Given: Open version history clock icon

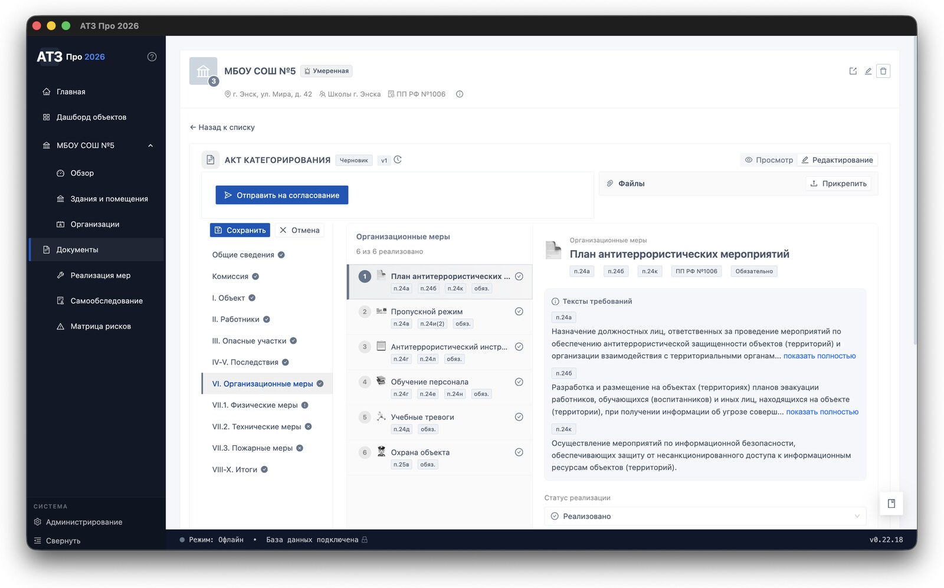Looking at the screenshot, I should click(398, 160).
